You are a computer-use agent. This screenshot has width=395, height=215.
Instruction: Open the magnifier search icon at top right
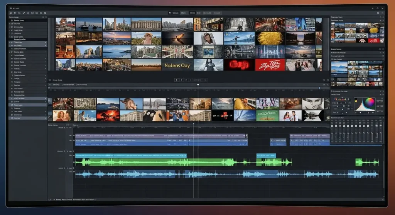378,13
